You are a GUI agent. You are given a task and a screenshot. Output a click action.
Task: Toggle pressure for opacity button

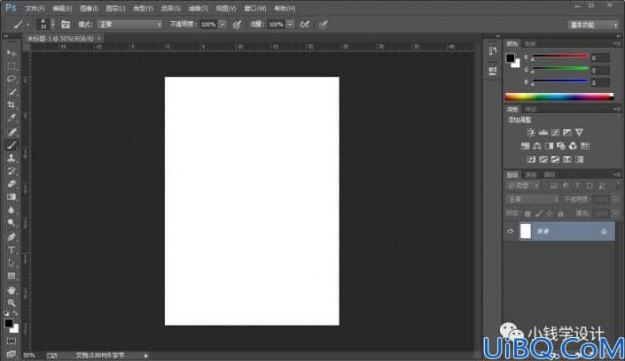point(237,25)
